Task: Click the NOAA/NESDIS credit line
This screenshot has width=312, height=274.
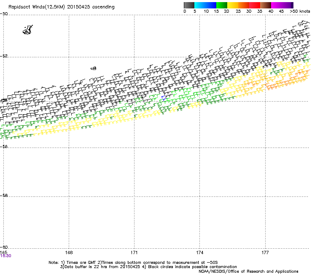Action: click(248, 271)
